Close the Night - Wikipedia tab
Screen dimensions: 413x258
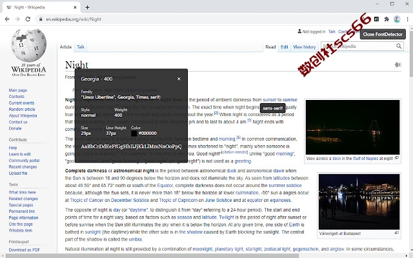tap(75, 7)
